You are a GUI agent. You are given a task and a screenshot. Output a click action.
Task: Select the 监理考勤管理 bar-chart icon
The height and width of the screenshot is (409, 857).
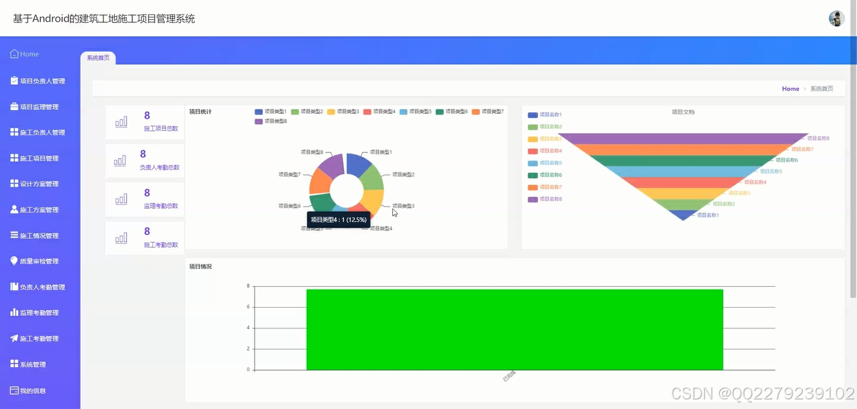pos(14,312)
